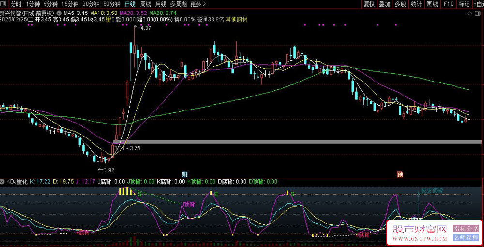This screenshot has width=484, height=247.
Task: Toggle the side panel icon at top right
Action: point(477,13)
